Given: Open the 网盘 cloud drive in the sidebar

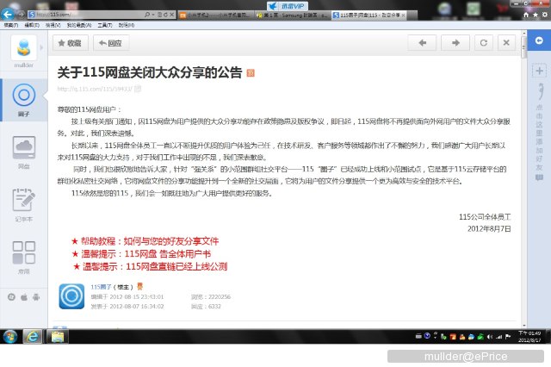Looking at the screenshot, I should 23,152.
